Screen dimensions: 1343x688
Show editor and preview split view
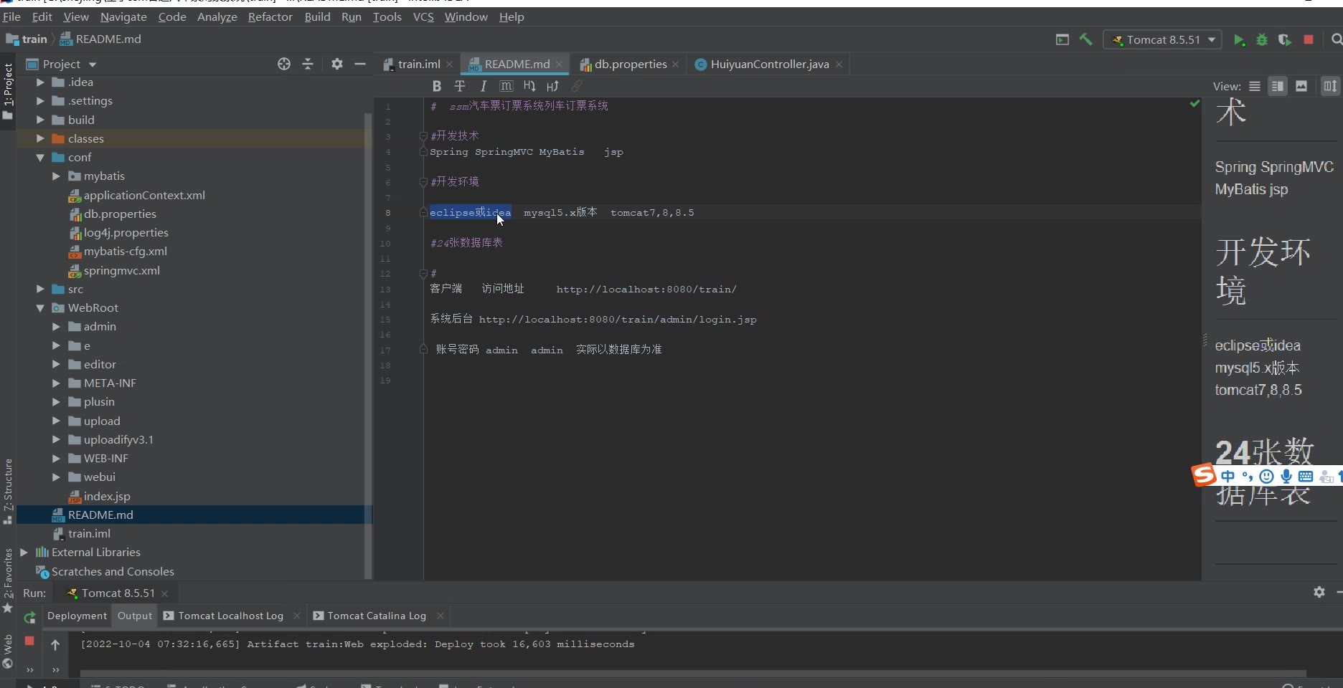(1278, 86)
